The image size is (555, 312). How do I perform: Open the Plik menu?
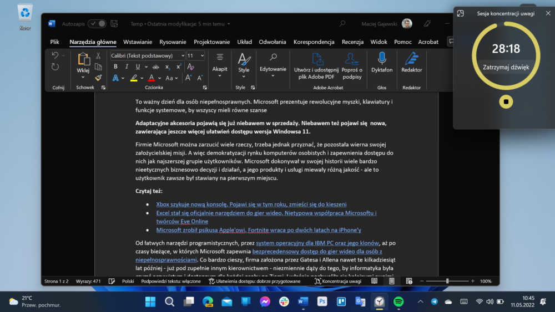point(54,42)
